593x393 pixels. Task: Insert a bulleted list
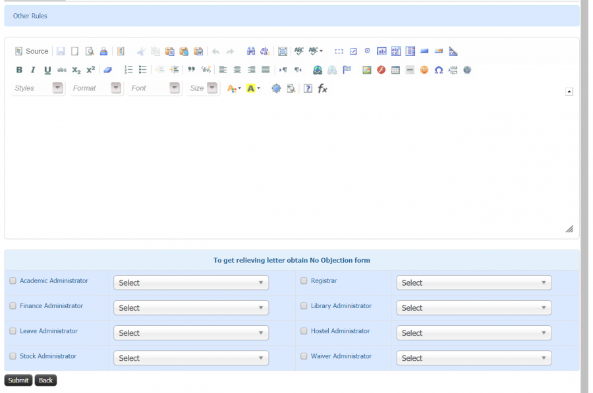pyautogui.click(x=142, y=70)
